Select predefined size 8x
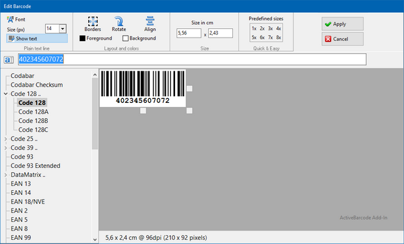Screen dimensions: 404x244 (x=279, y=38)
